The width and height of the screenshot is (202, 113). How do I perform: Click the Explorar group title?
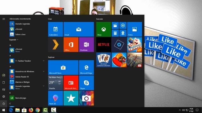pos(51,57)
